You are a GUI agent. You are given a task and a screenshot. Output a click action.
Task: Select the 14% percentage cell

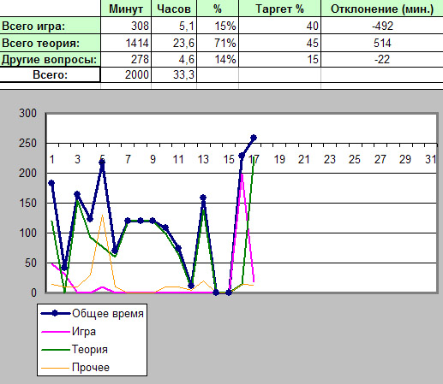pyautogui.click(x=218, y=59)
